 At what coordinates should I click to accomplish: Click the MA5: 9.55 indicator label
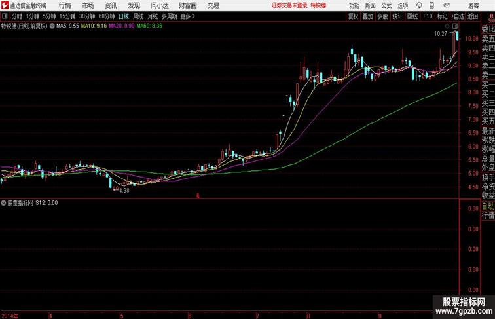[x=67, y=26]
